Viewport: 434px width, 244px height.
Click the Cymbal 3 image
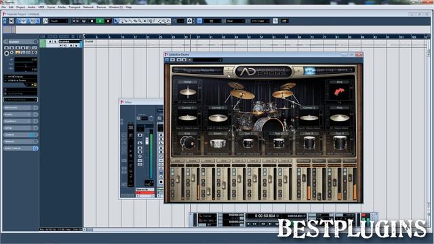(309, 118)
